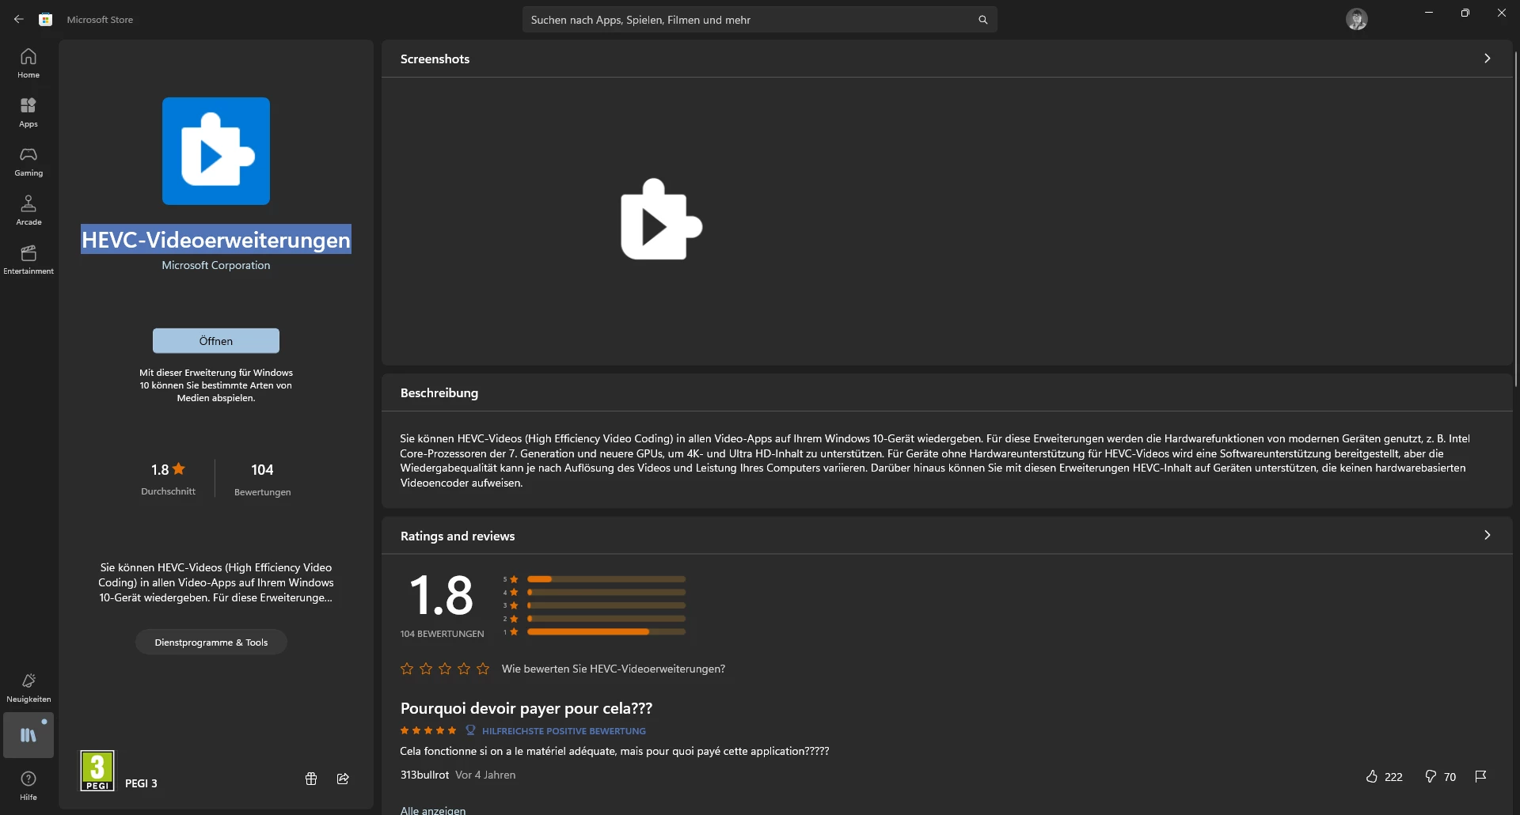Maximize or restore the Store window
Viewport: 1520px width, 815px height.
tap(1465, 13)
